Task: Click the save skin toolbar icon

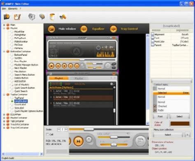Action: pos(17,17)
